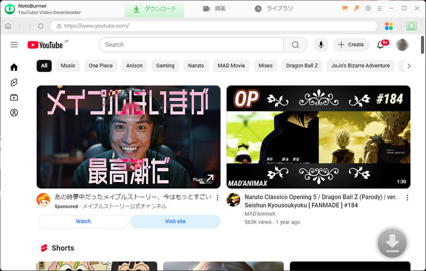Open the shopping cart purchase icon

pos(345,9)
